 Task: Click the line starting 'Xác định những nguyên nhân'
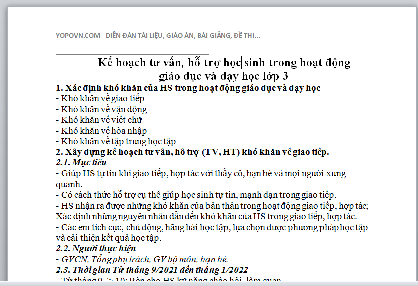(x=205, y=216)
